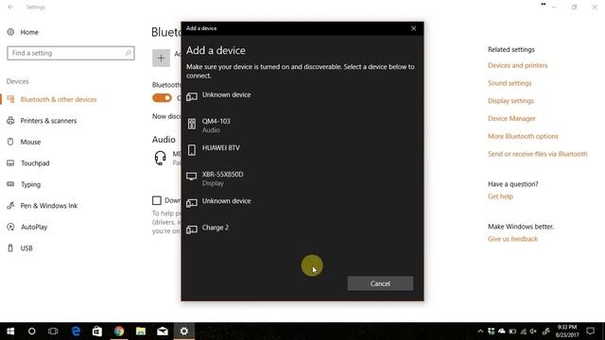
Task: Close the Add a device dialog
Action: tap(414, 28)
